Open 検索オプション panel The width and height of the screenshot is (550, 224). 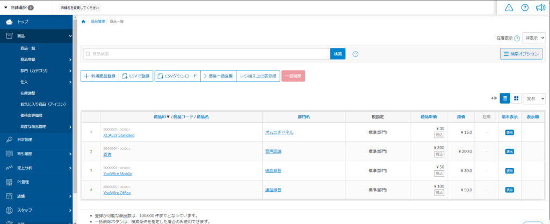click(521, 54)
